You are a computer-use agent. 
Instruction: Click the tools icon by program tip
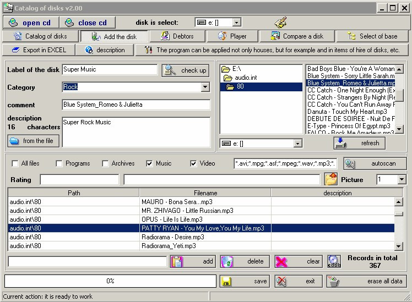(x=149, y=50)
